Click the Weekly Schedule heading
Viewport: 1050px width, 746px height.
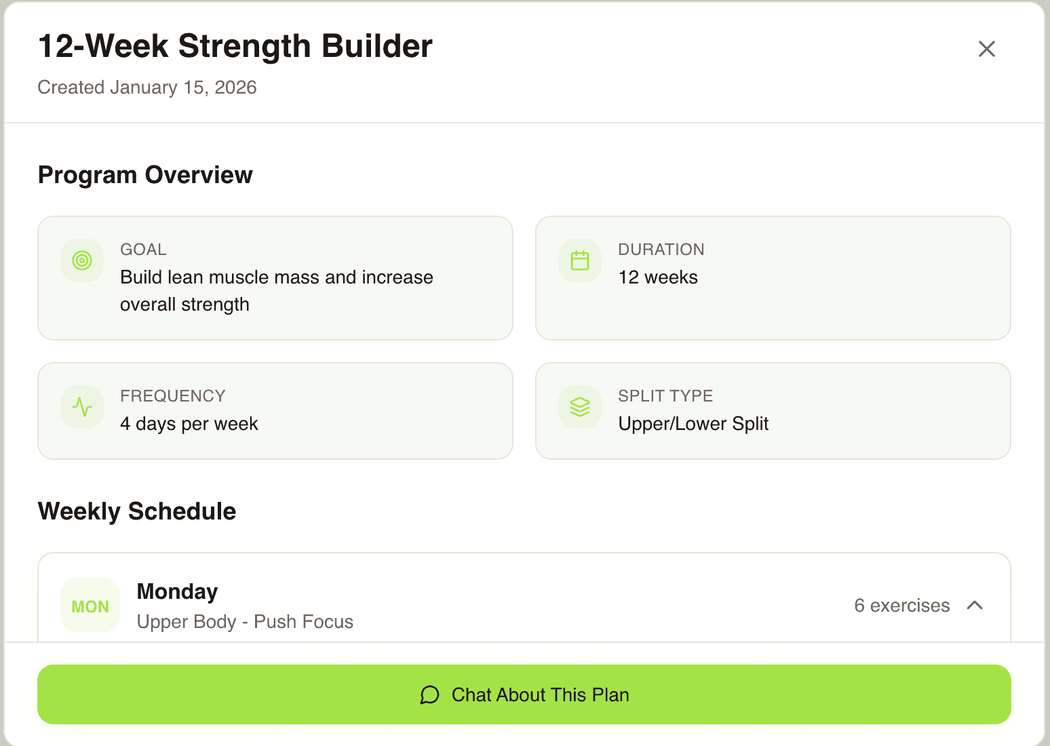[137, 511]
